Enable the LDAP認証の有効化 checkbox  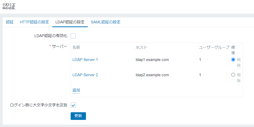click(73, 36)
